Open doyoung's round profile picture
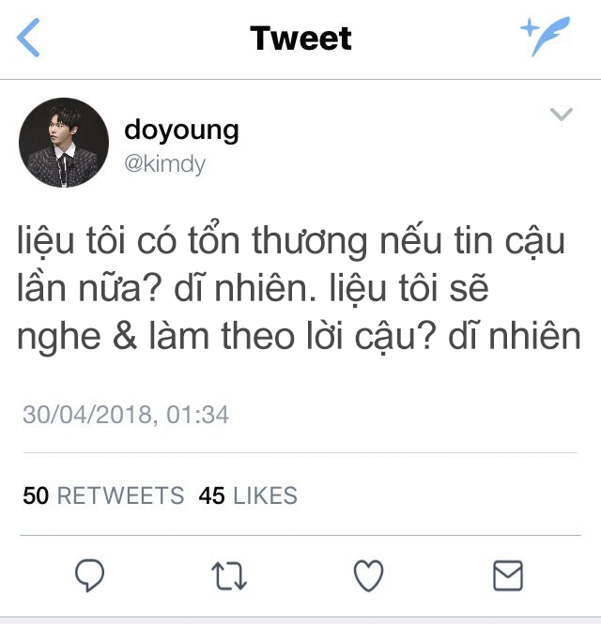Image resolution: width=601 pixels, height=624 pixels. pos(64,143)
